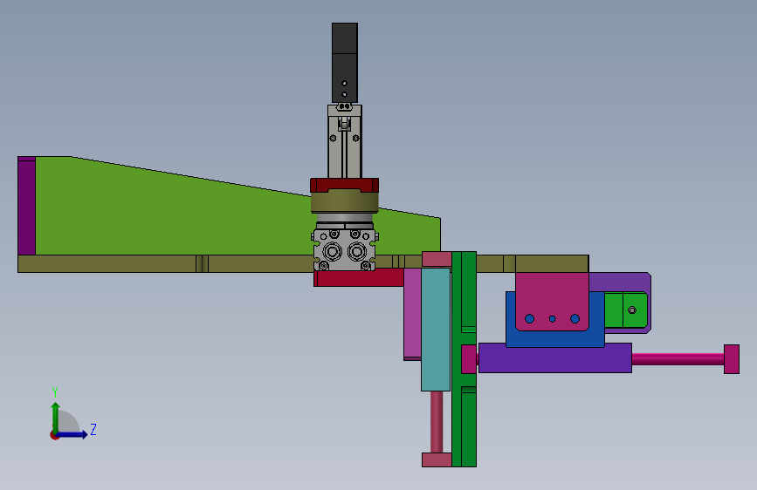Select the gray column below the black motor
This screenshot has width=757, height=490.
coord(345,142)
